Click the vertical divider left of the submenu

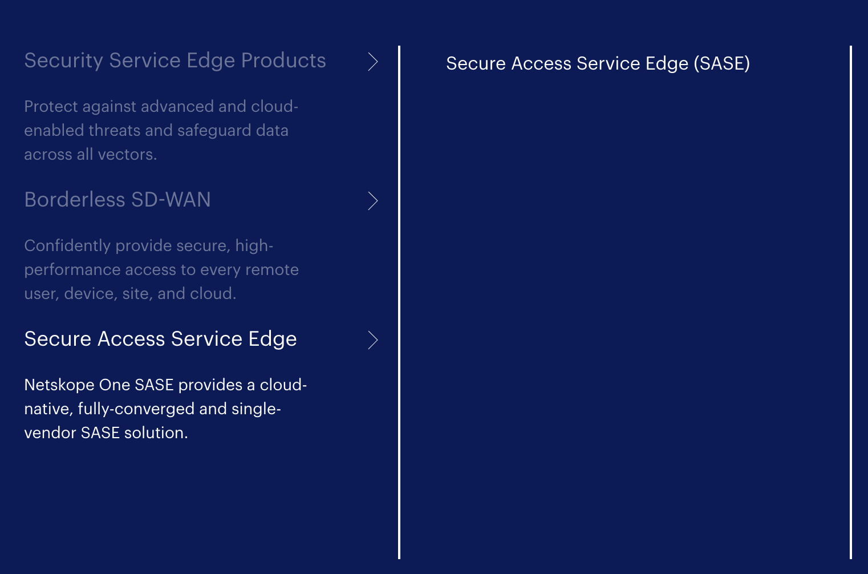pos(399,302)
